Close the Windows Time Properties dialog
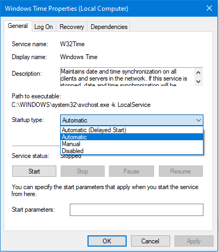 (x=209, y=8)
